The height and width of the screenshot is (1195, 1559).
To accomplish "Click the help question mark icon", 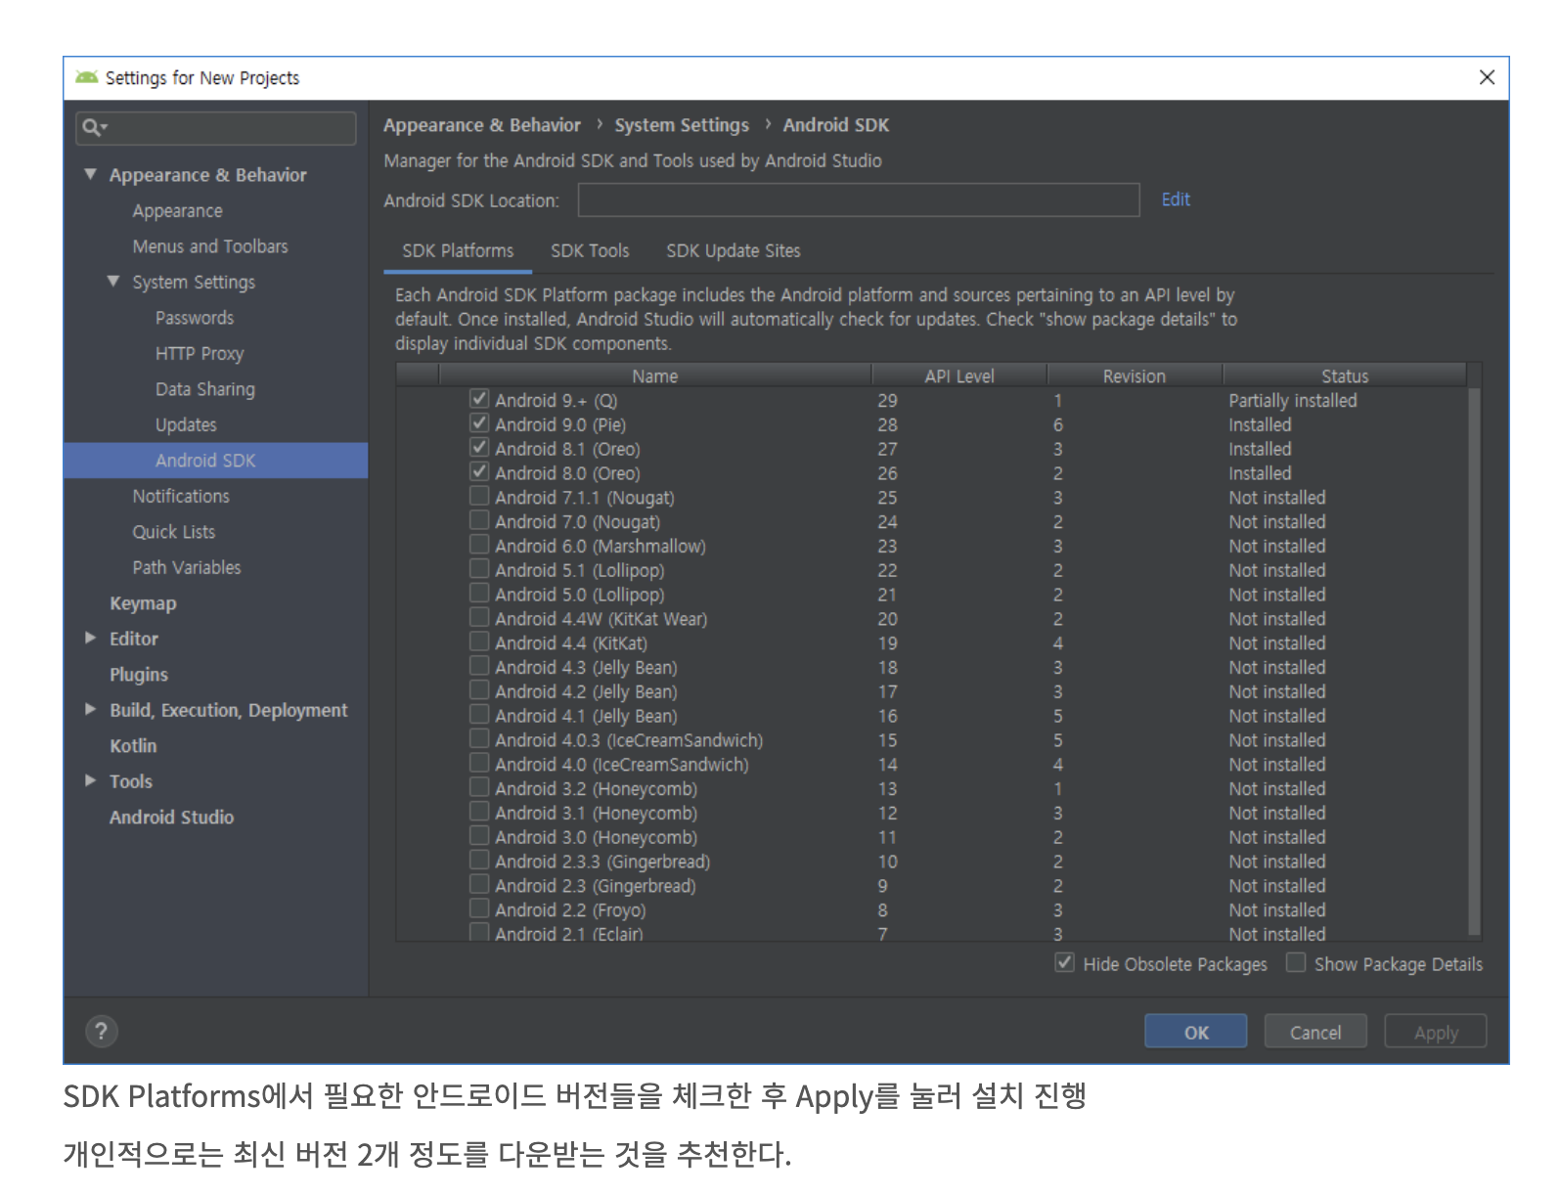I will coord(101,1031).
